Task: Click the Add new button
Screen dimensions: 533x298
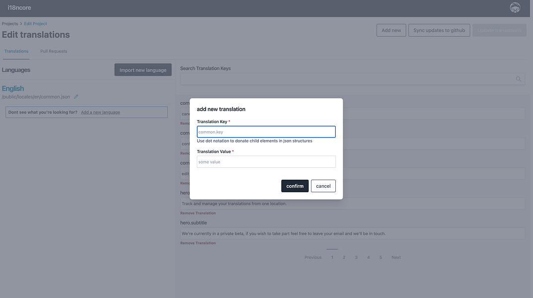Action: tap(391, 30)
